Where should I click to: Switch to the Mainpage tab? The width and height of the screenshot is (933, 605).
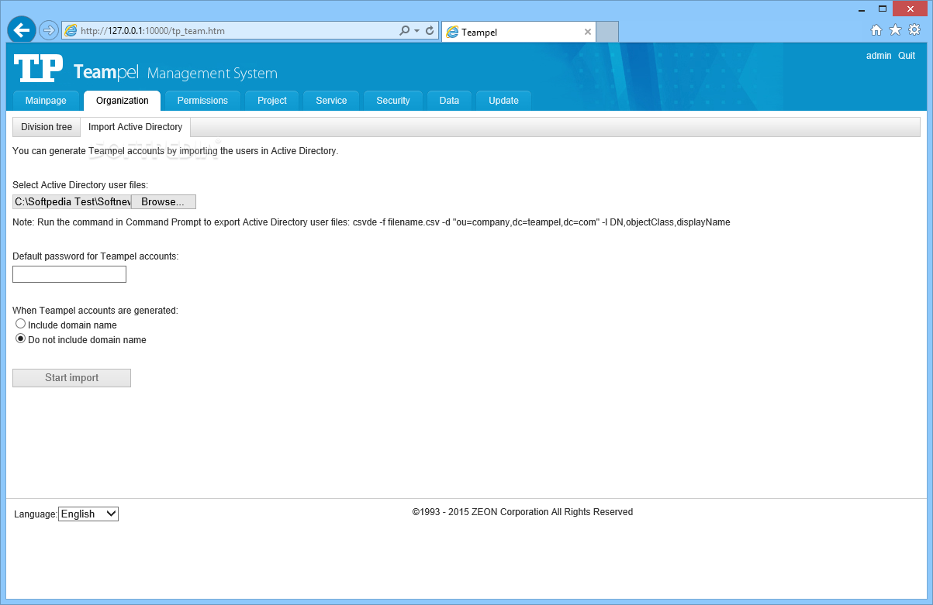click(x=46, y=101)
